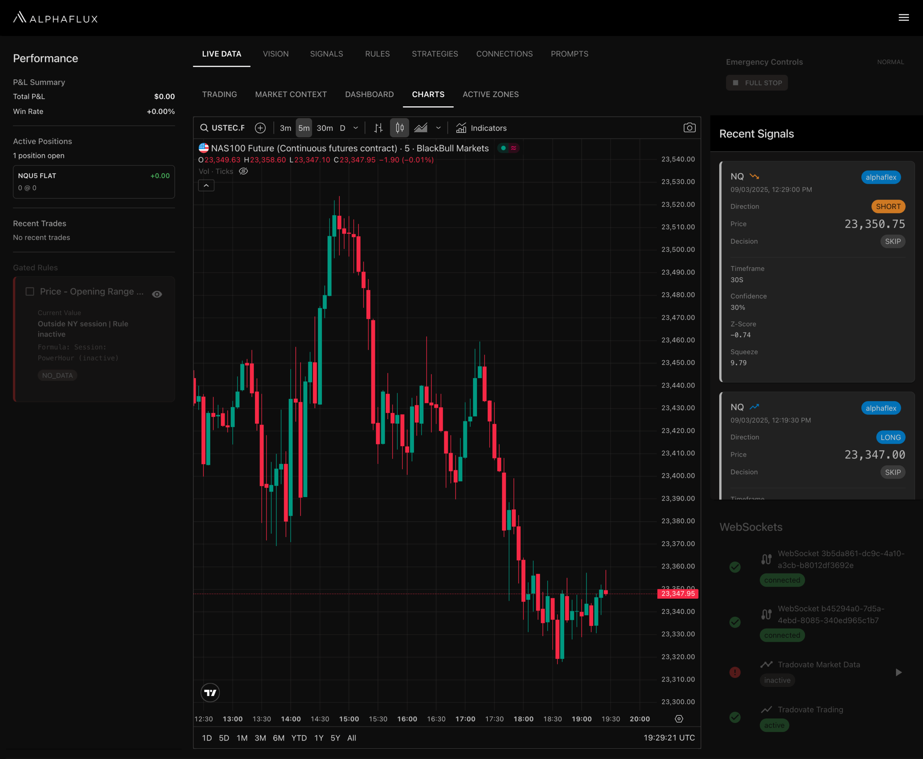The width and height of the screenshot is (923, 759).
Task: Select the area chart style icon
Action: click(421, 128)
